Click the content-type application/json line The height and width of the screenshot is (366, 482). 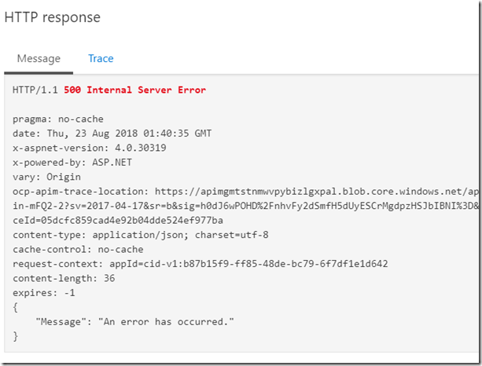coord(141,235)
